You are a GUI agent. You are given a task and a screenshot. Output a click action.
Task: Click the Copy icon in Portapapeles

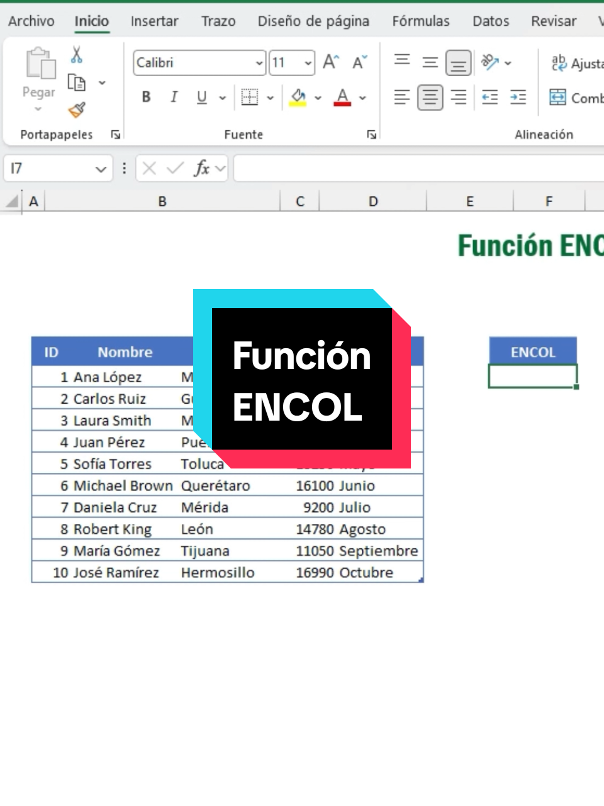coord(77,82)
